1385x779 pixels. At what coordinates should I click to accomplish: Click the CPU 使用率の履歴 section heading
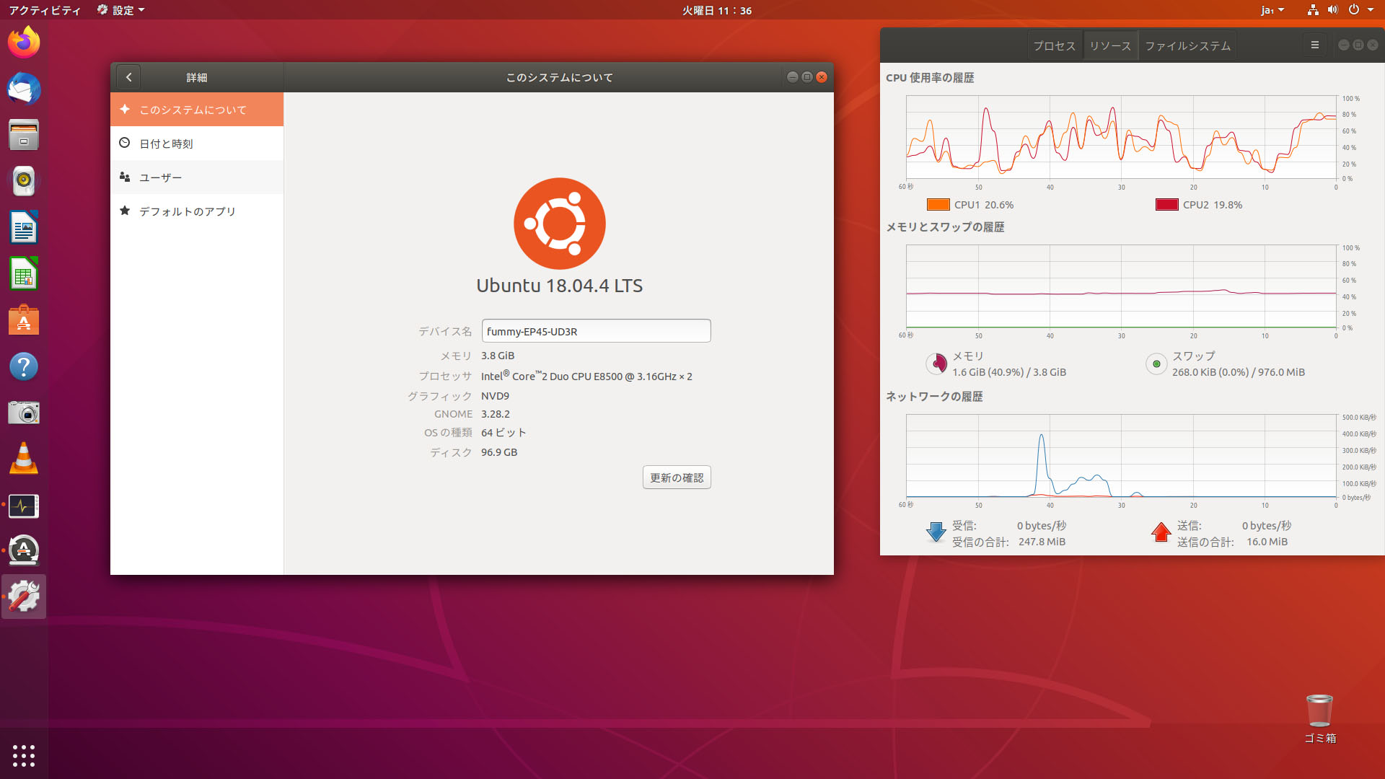pos(930,78)
